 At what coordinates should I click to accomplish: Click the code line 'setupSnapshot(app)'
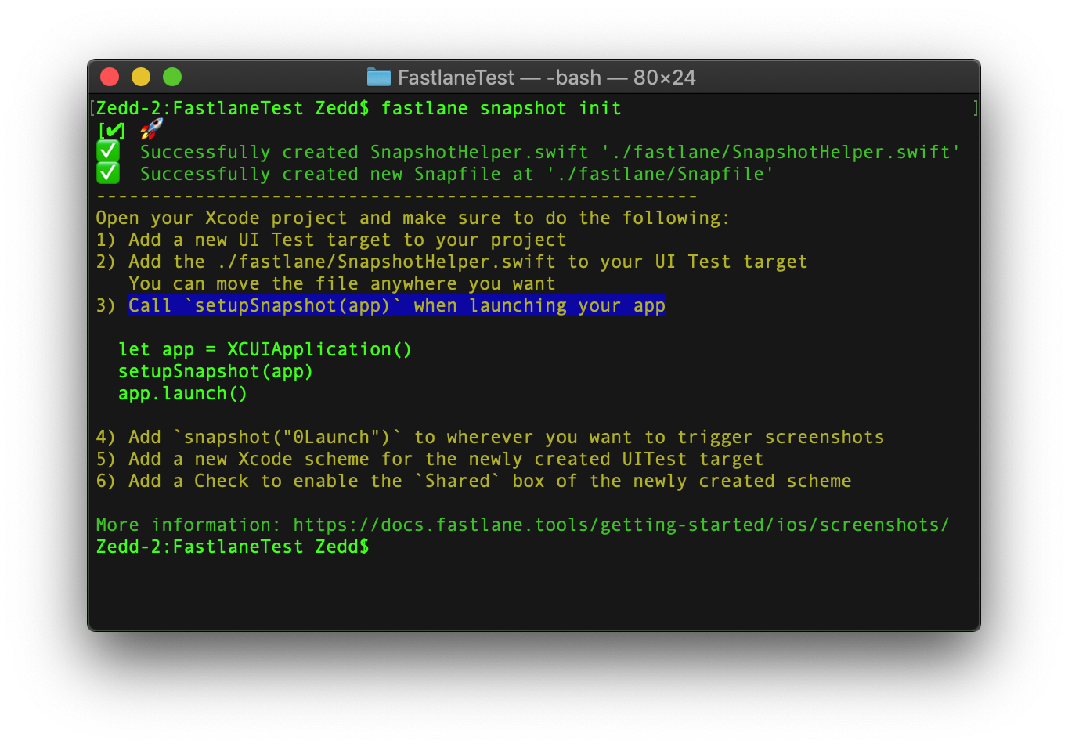(x=215, y=371)
